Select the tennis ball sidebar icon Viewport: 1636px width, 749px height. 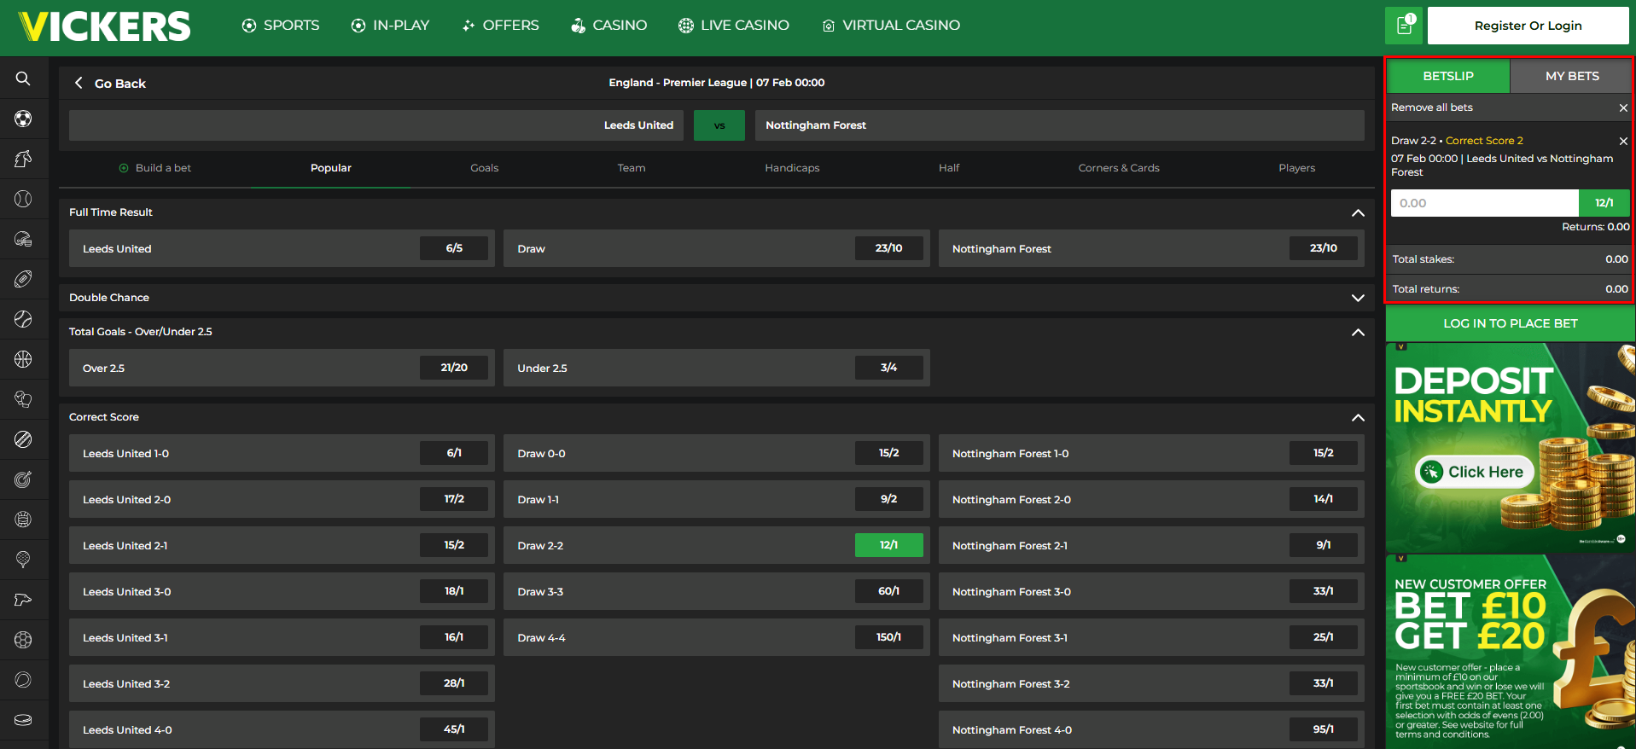[23, 319]
